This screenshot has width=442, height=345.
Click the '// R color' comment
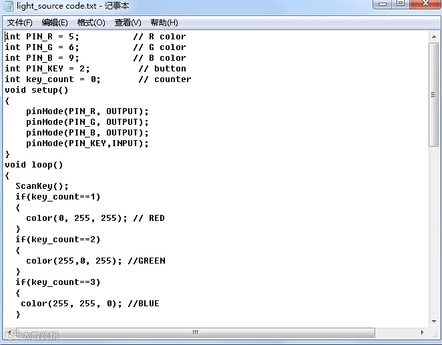click(160, 37)
